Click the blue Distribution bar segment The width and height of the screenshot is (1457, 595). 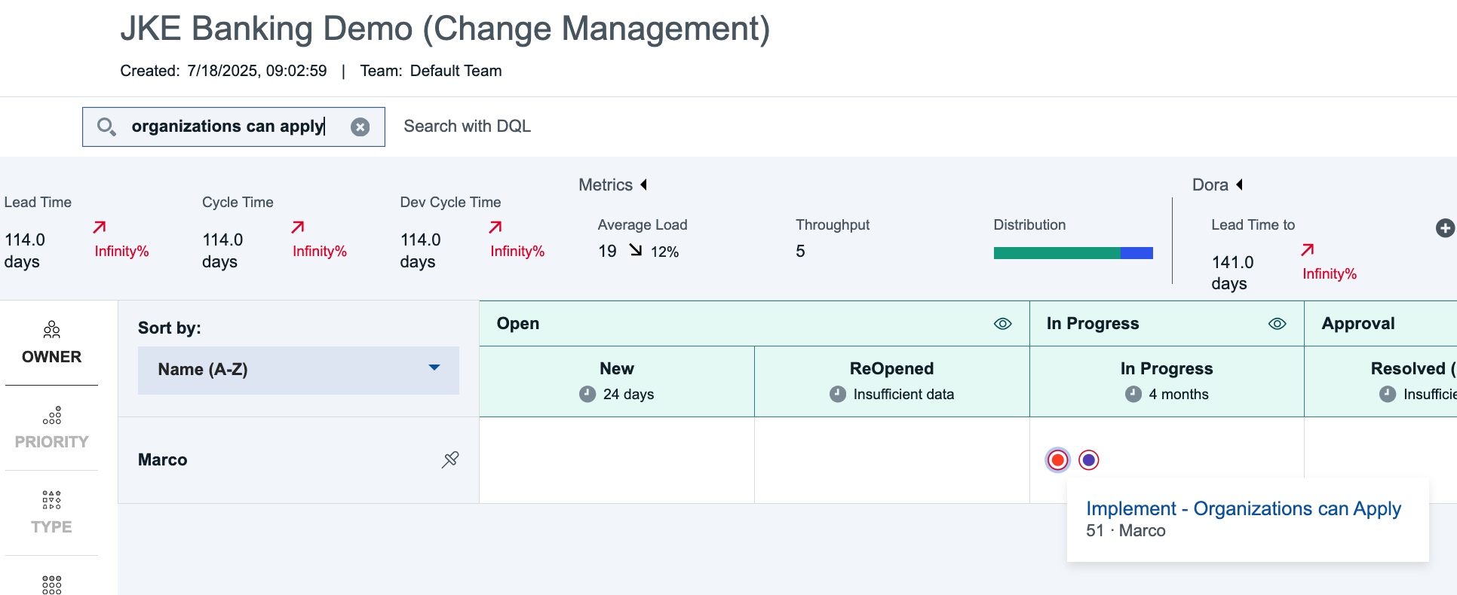(x=1136, y=253)
